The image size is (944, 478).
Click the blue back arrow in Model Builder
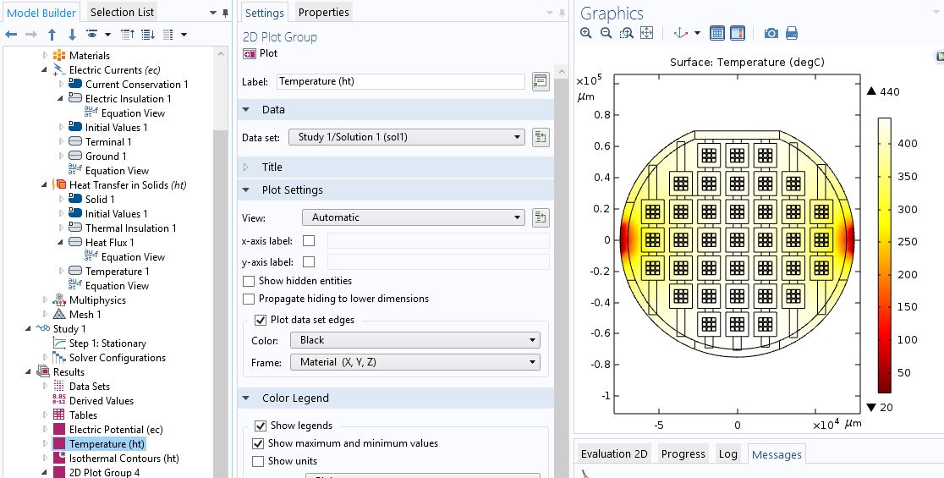11,35
